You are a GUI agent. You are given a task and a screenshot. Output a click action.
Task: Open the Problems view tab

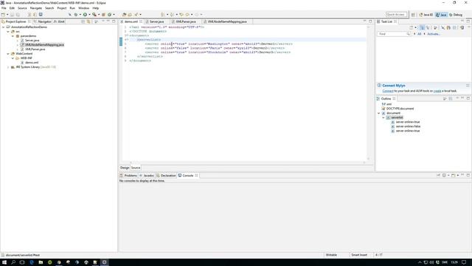pos(129,176)
